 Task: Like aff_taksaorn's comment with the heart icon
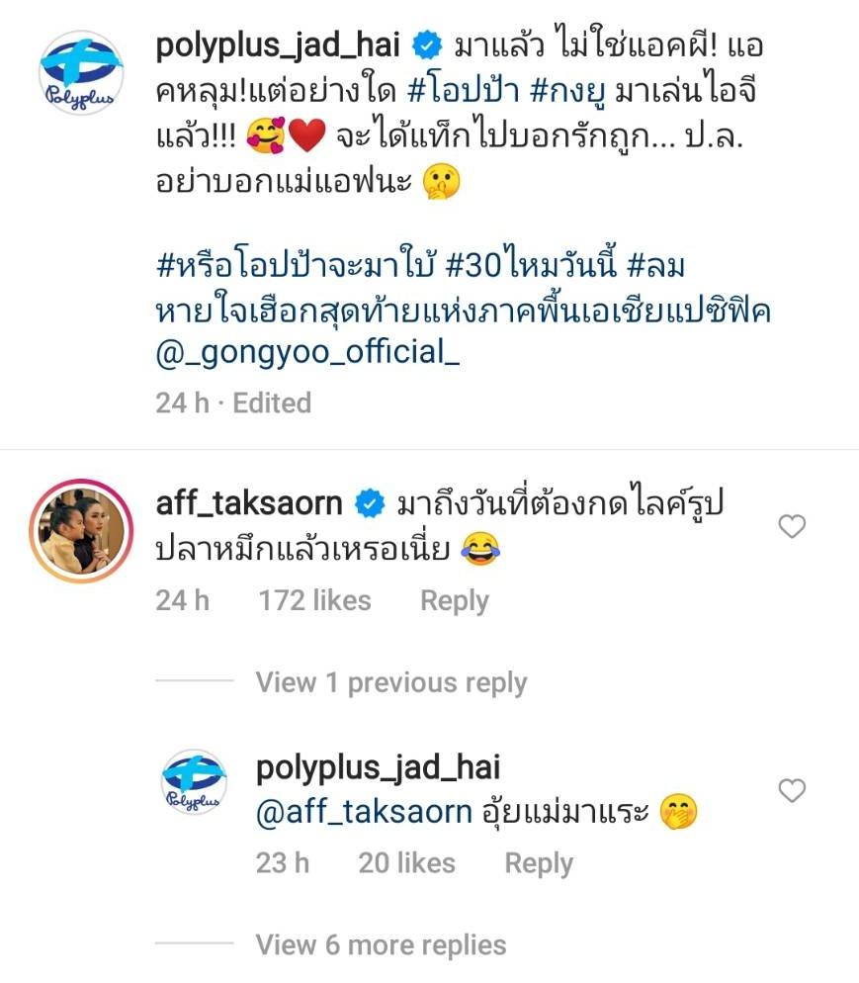coord(792,526)
